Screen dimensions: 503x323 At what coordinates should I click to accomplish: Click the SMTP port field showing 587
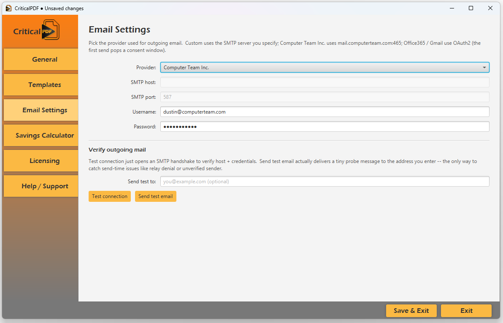(325, 97)
